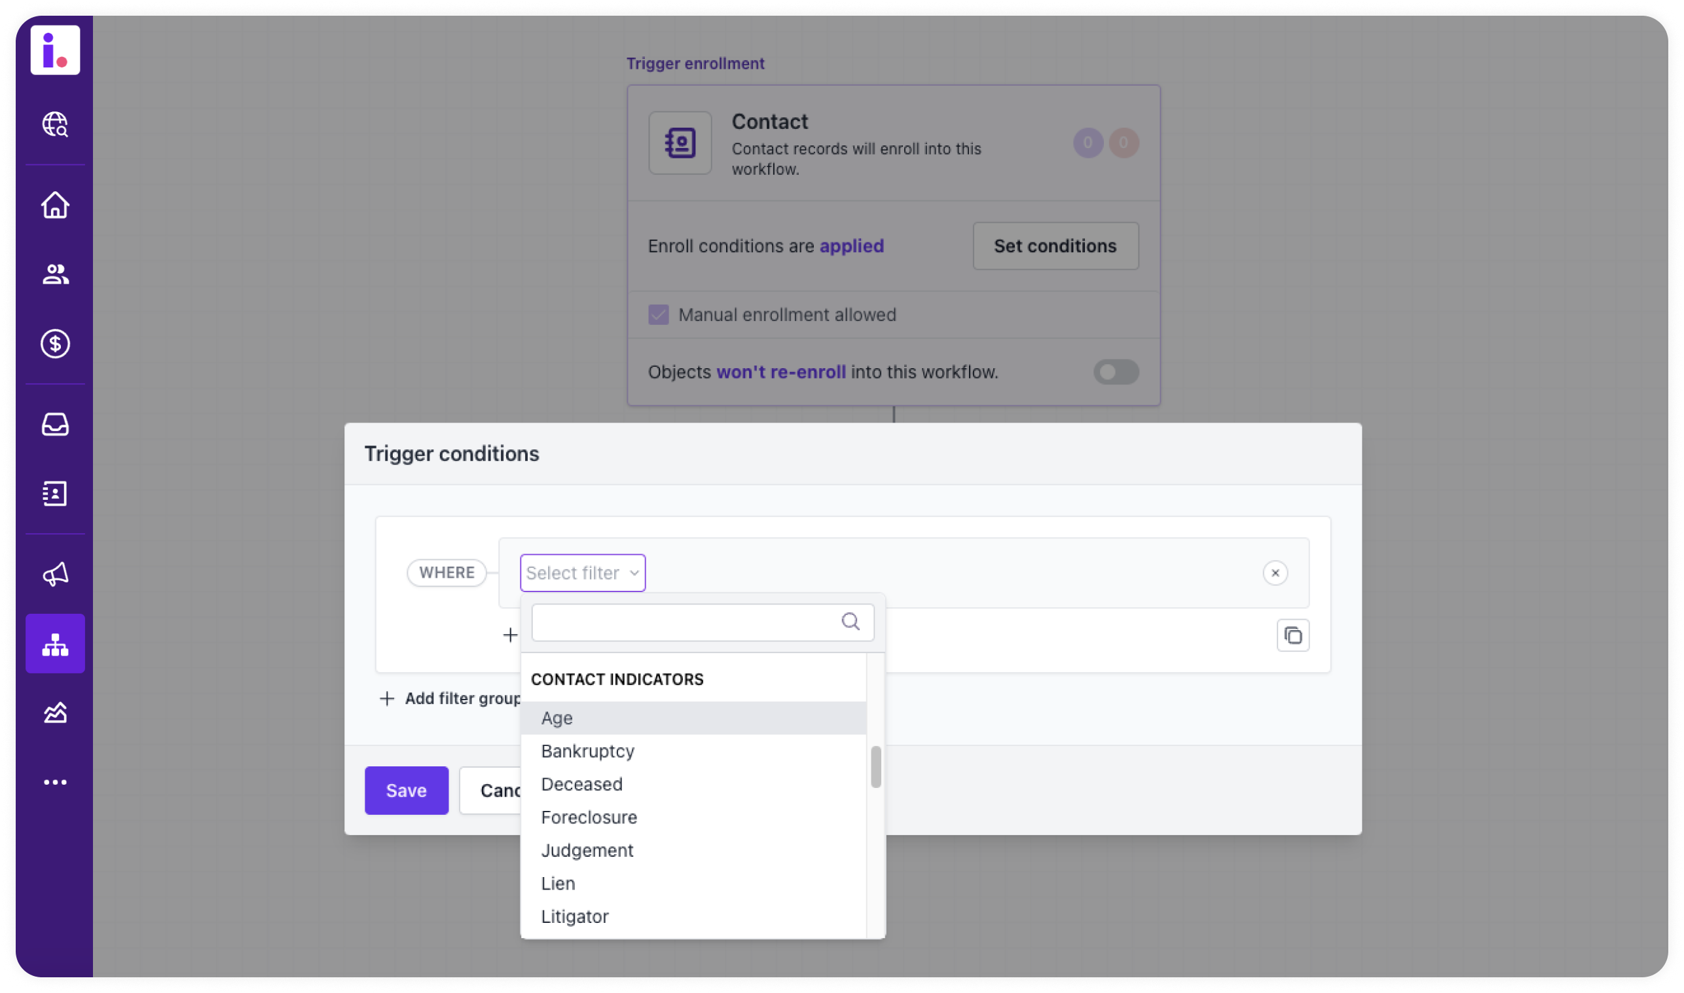Click the inbox/mail icon
Screen dimensions: 1684x993
point(56,423)
